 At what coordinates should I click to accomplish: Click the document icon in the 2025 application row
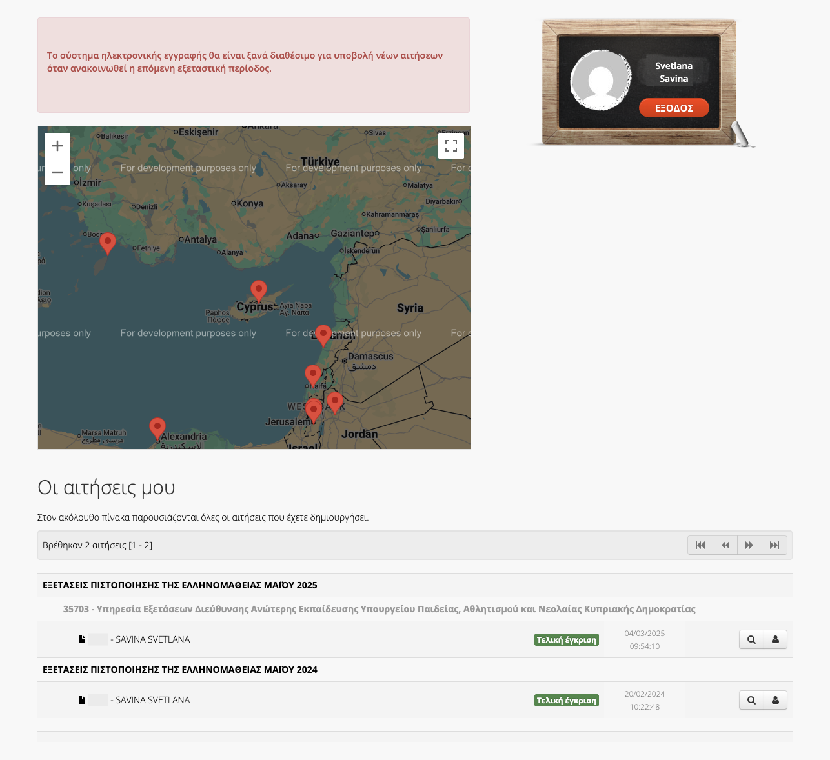tap(82, 639)
